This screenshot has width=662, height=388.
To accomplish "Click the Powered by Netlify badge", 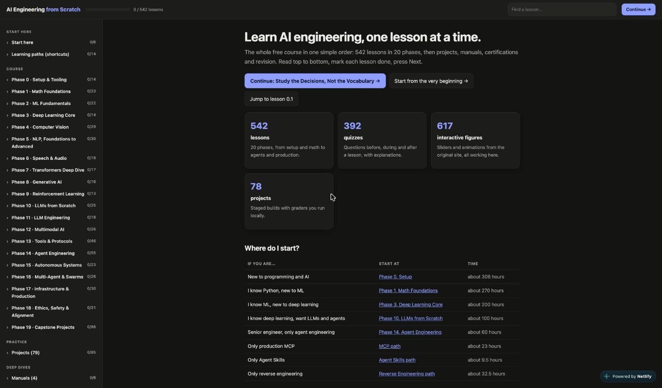I will point(628,376).
